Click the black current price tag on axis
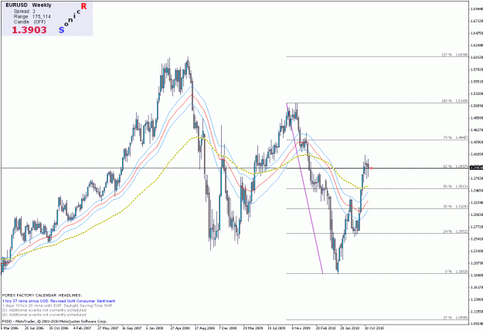Image resolution: width=483 pixels, height=331 pixels. coord(476,168)
